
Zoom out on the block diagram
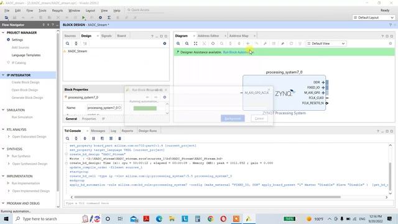187,44
